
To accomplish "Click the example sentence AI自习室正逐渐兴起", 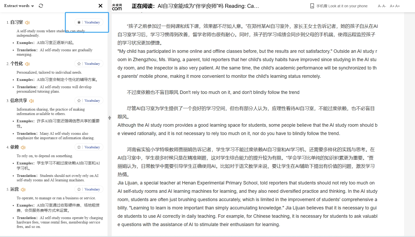I will 56,43.
